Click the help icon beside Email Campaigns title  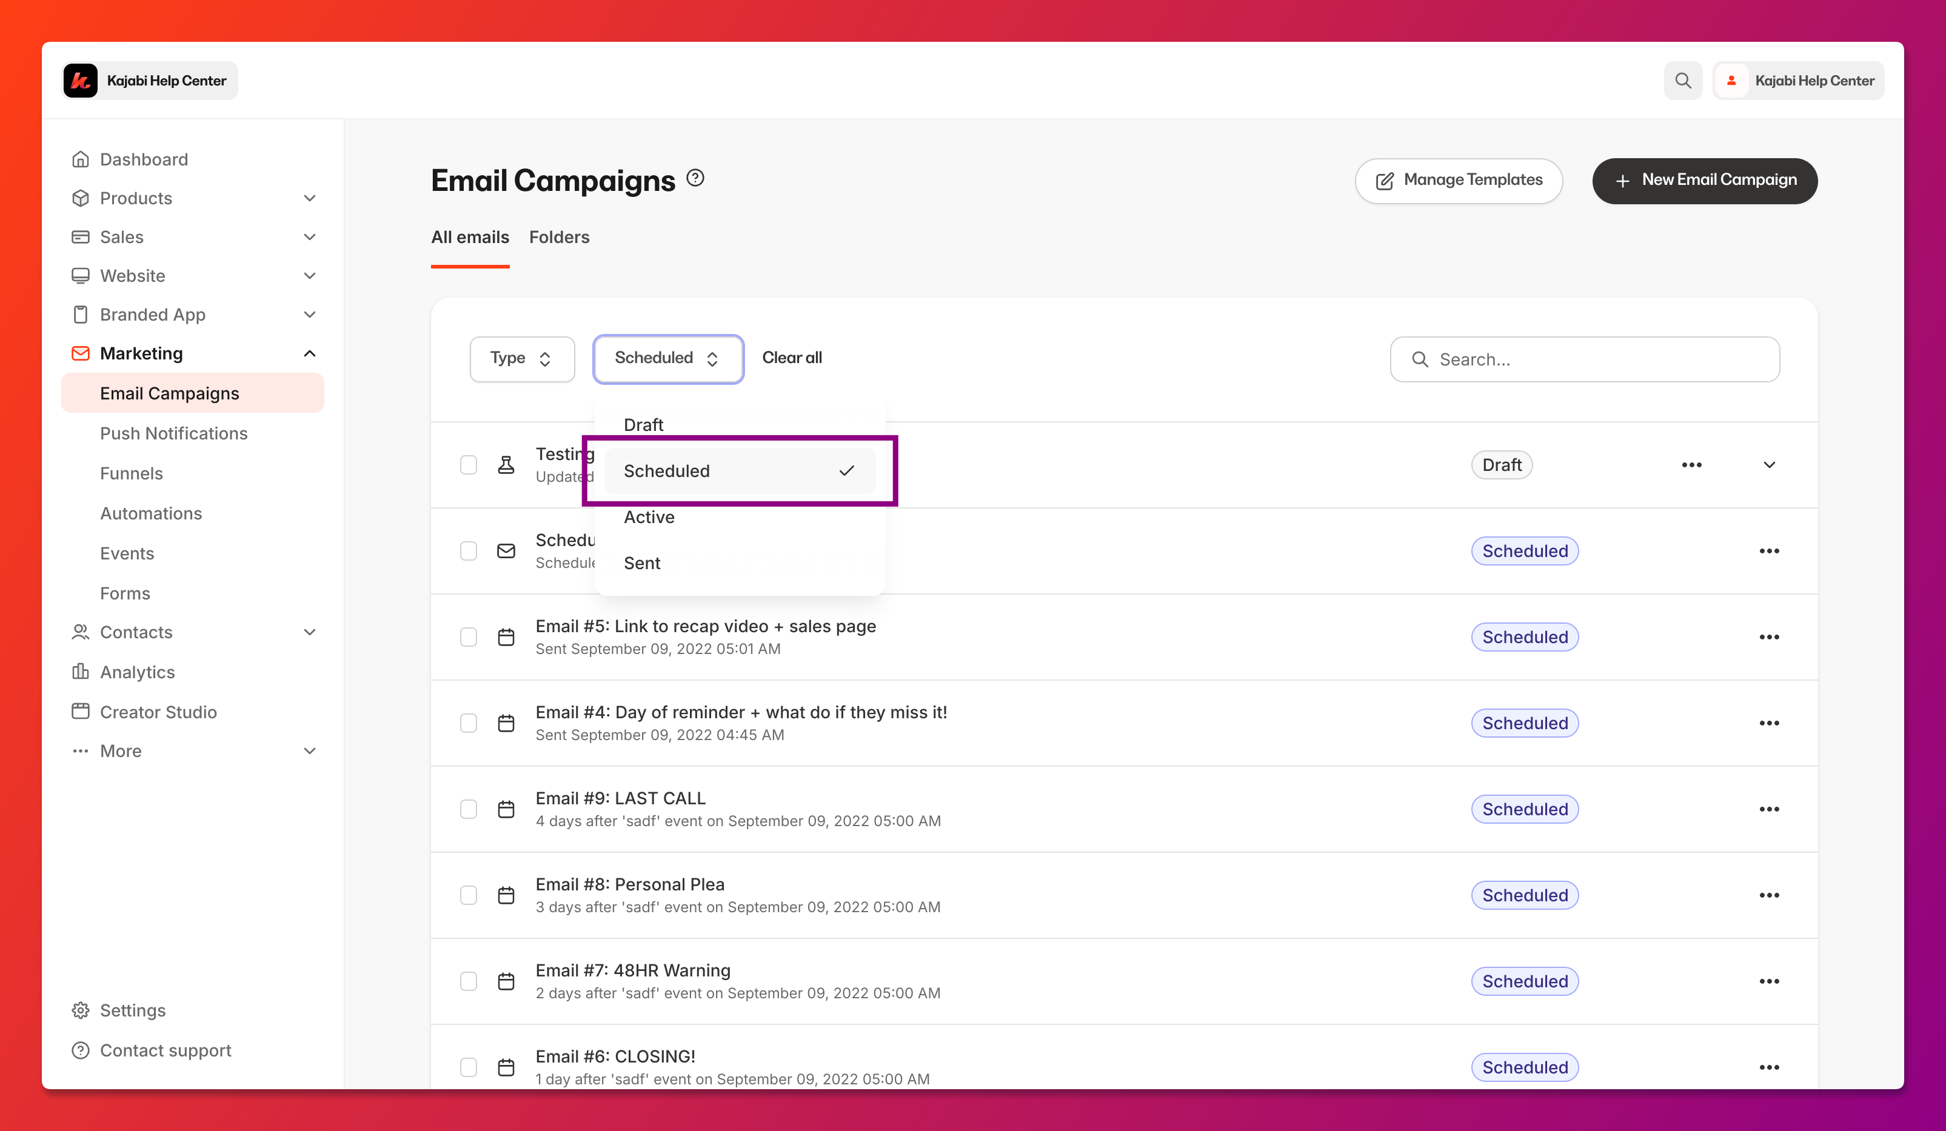click(x=695, y=178)
